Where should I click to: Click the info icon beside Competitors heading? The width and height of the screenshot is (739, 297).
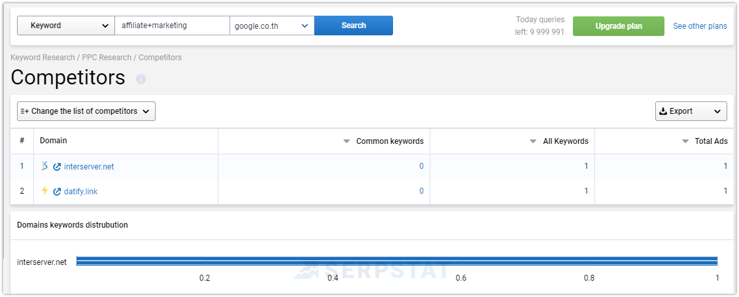tap(141, 79)
